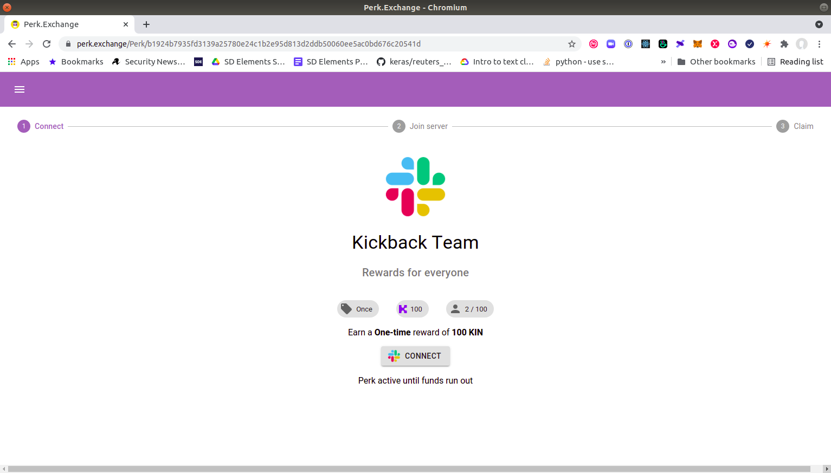Open the Apps shortcut in bookmarks bar
Screen dimensions: 831x473
[23, 62]
